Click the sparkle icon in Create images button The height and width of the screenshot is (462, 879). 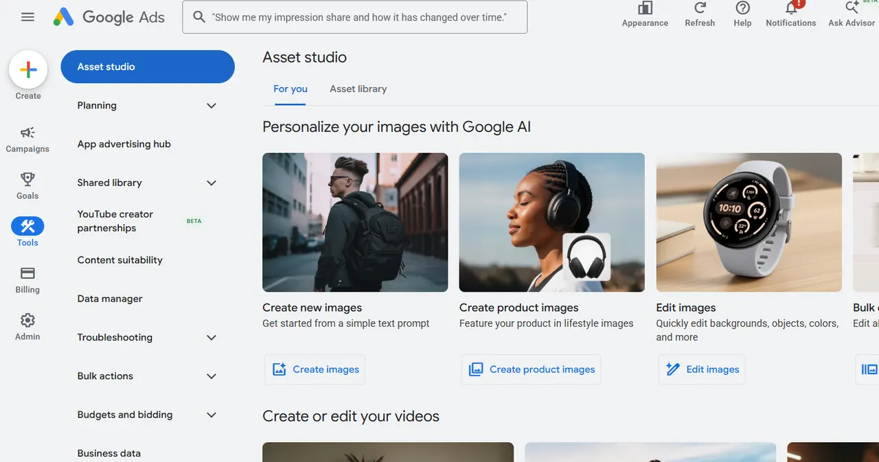279,369
